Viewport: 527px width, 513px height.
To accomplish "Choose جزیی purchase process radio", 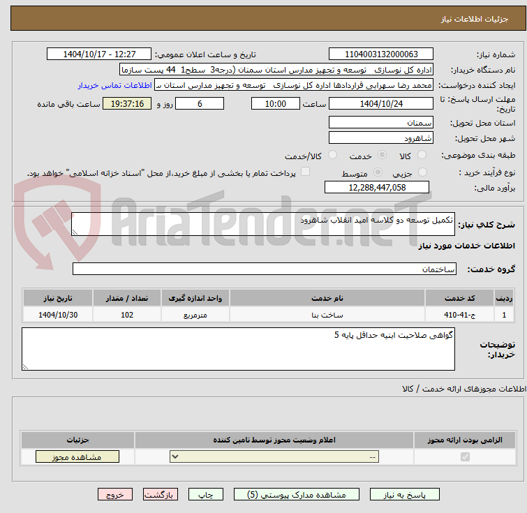I will click(422, 172).
